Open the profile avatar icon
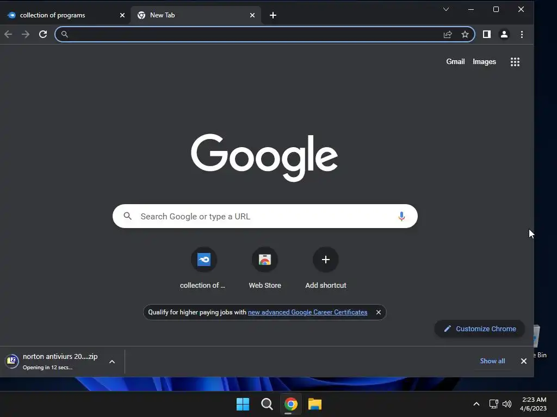The image size is (557, 417). coord(504,34)
